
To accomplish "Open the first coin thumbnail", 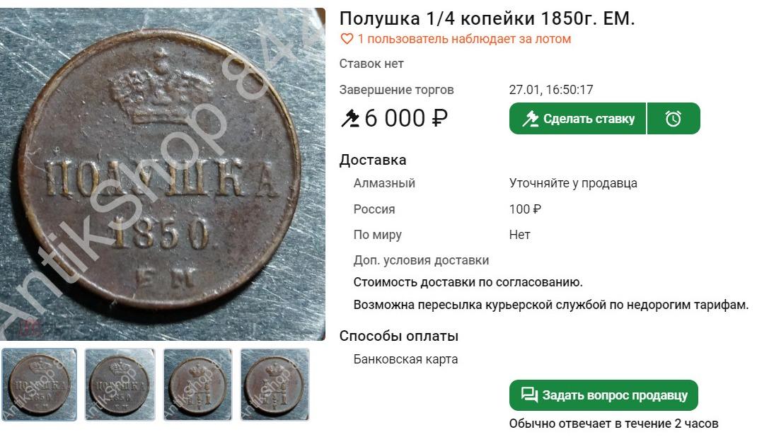I will (x=39, y=385).
